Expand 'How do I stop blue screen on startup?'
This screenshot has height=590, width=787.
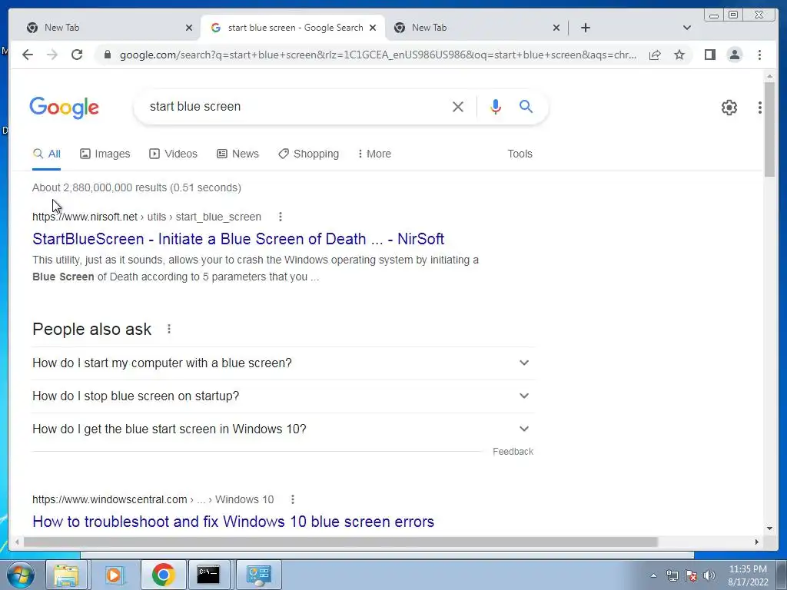(284, 396)
